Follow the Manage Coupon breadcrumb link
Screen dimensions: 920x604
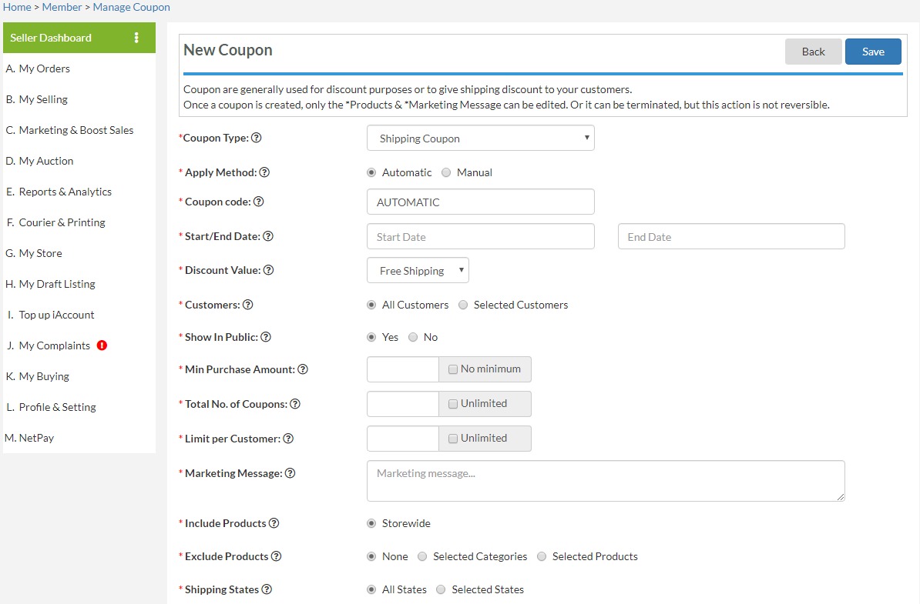pos(132,7)
